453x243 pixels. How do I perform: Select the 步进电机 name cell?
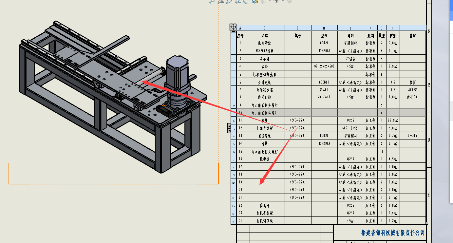click(x=265, y=83)
